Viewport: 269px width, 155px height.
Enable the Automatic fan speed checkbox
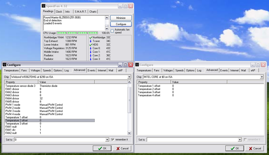[x=112, y=31]
